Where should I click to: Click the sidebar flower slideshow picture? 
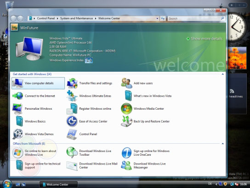coord(237,58)
